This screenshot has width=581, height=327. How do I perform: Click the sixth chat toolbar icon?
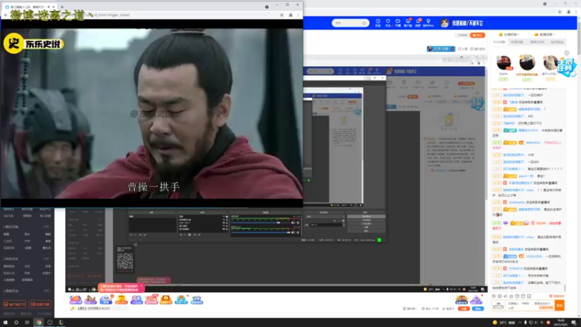tap(523, 296)
